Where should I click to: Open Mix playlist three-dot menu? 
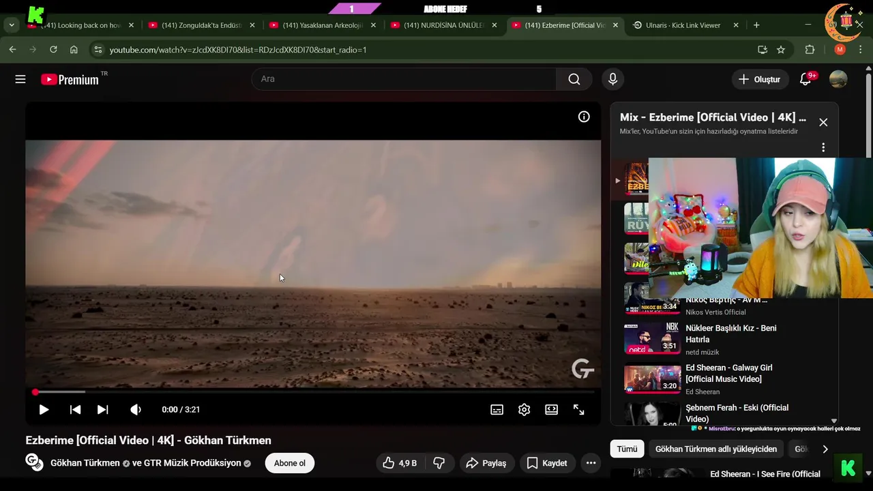tap(823, 147)
